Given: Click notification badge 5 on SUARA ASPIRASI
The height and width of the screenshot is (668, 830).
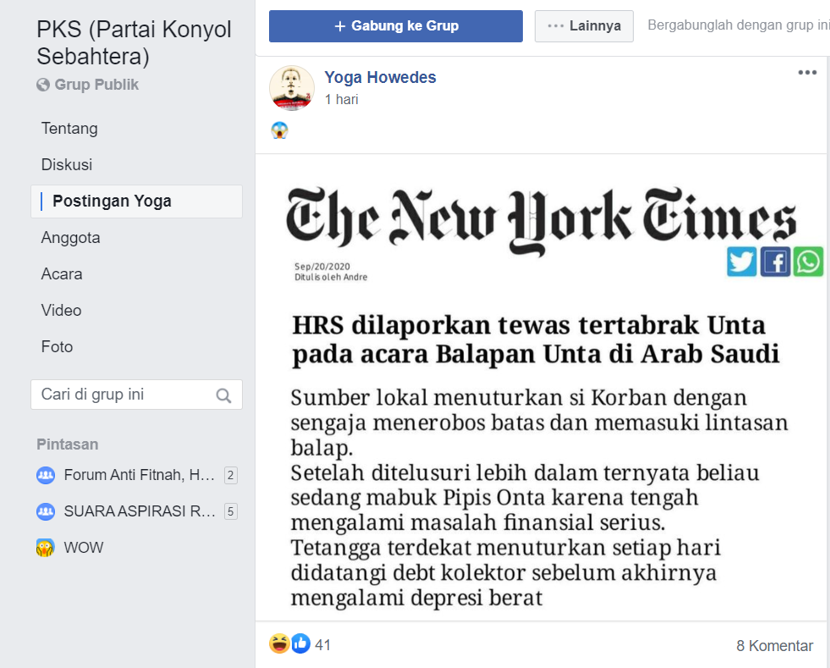Looking at the screenshot, I should pyautogui.click(x=230, y=511).
